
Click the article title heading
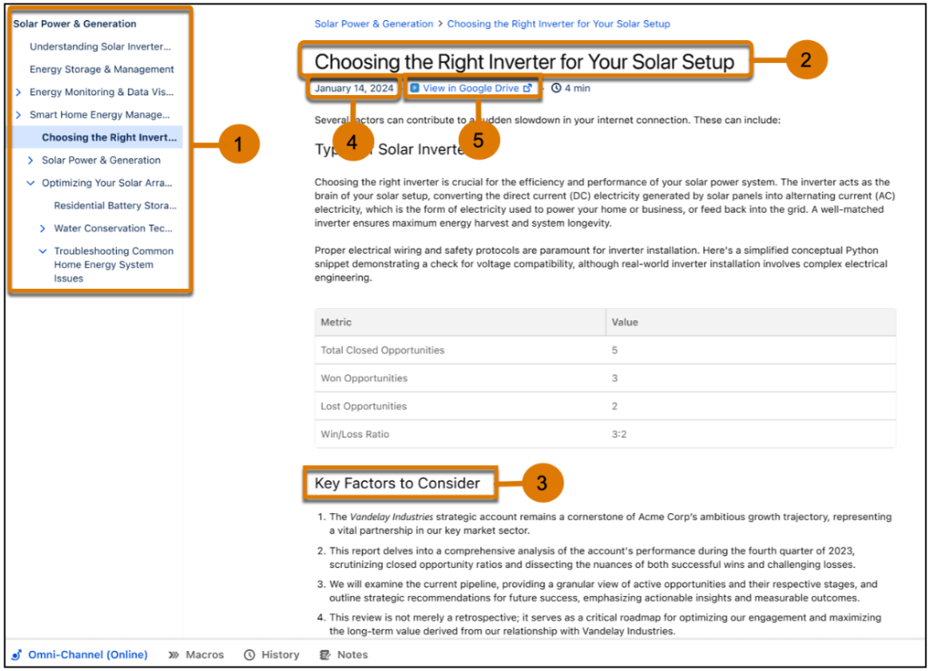[524, 61]
